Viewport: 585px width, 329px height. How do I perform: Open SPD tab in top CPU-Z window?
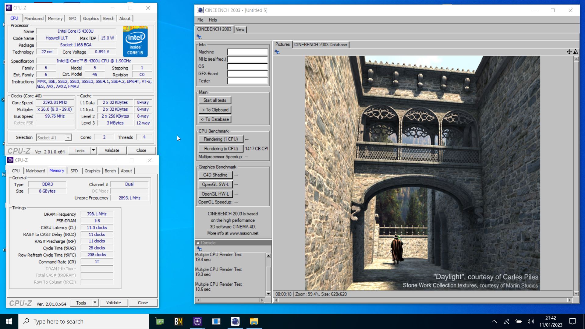click(73, 19)
